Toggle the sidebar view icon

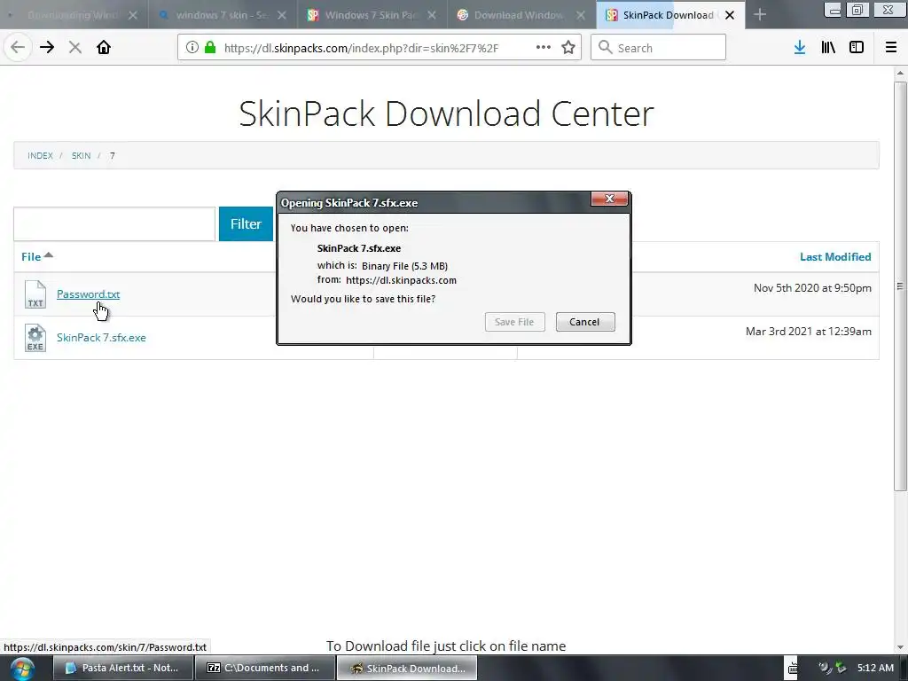point(857,48)
